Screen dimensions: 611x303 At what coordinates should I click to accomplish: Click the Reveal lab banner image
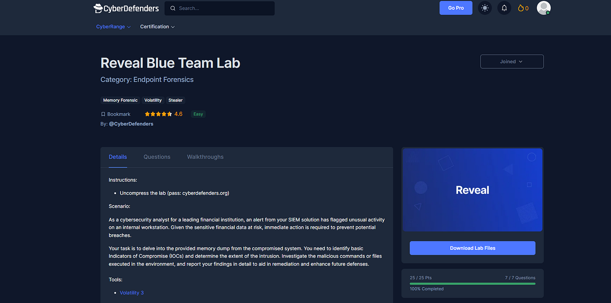click(472, 190)
